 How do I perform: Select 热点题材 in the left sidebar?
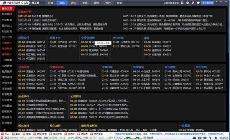[7, 14]
